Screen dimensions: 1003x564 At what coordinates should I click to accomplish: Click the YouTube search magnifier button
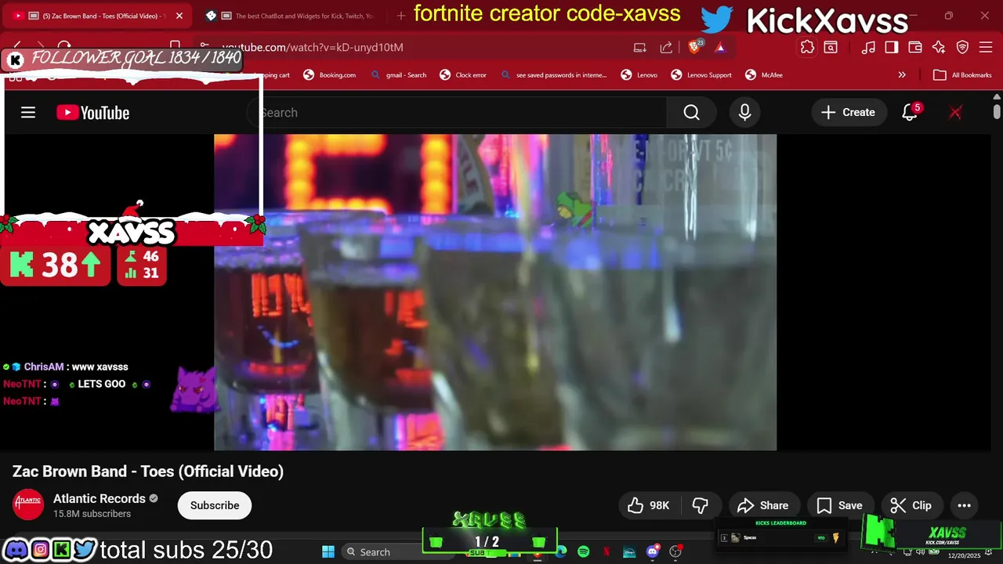tap(691, 113)
